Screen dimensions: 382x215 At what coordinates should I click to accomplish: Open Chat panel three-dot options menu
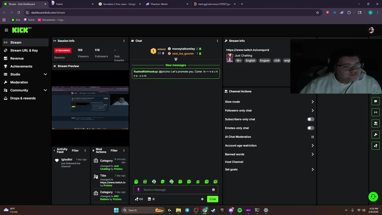[217, 41]
